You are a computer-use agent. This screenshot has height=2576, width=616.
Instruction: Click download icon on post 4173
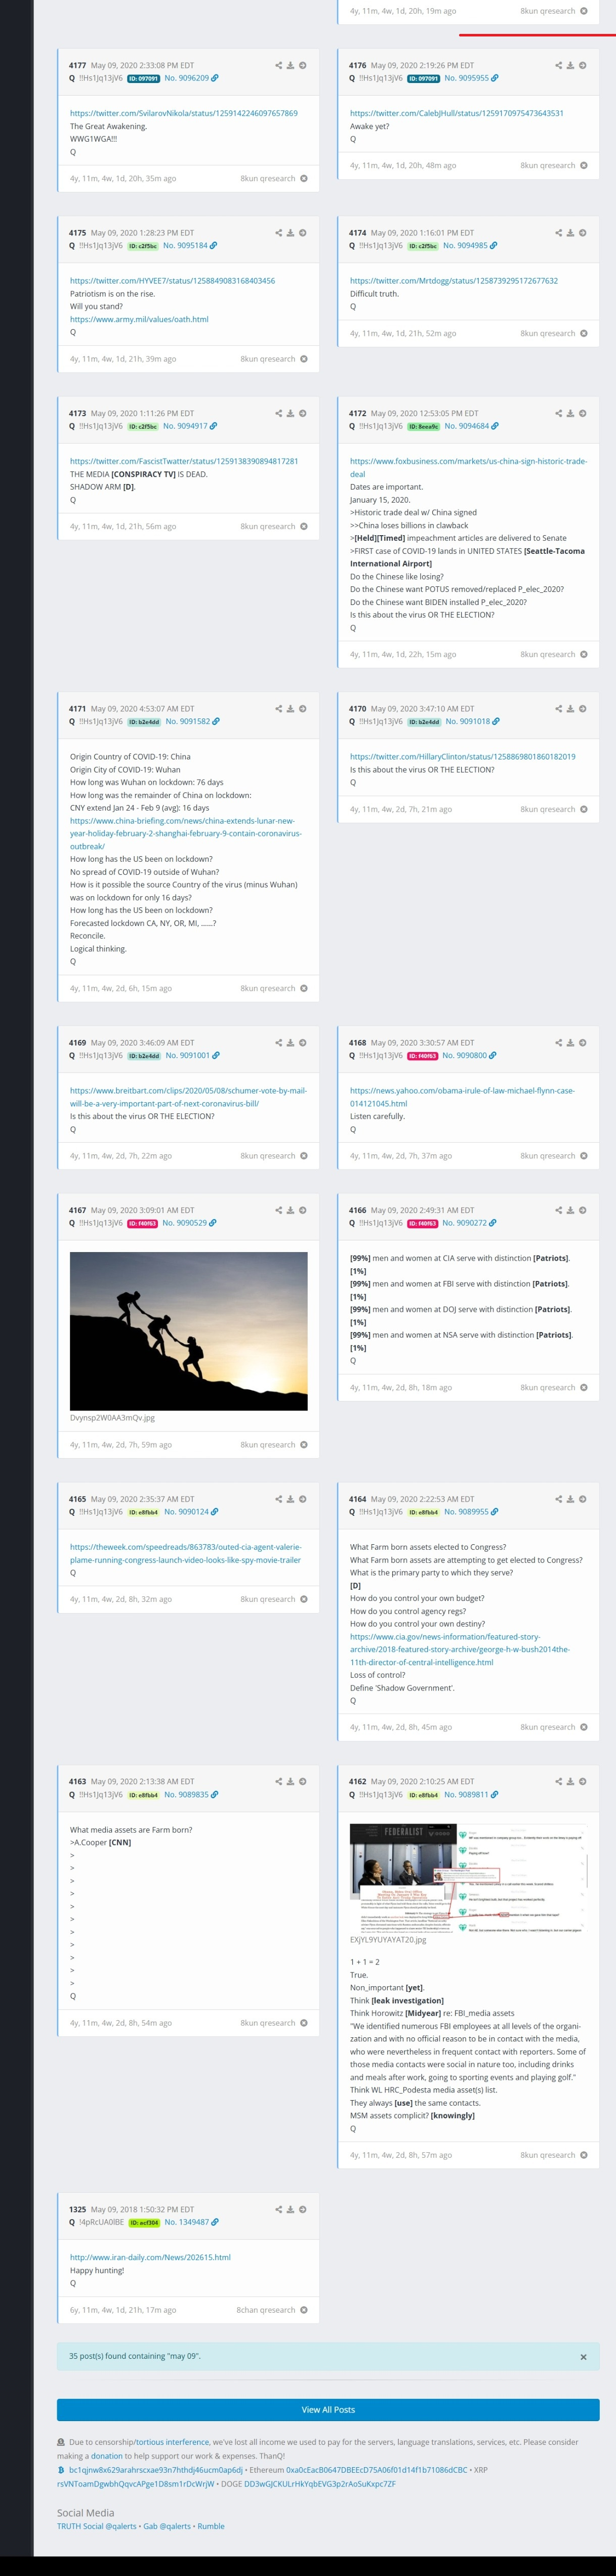291,413
